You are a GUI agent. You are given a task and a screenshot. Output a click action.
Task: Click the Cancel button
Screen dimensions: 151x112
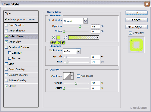click(x=136, y=20)
